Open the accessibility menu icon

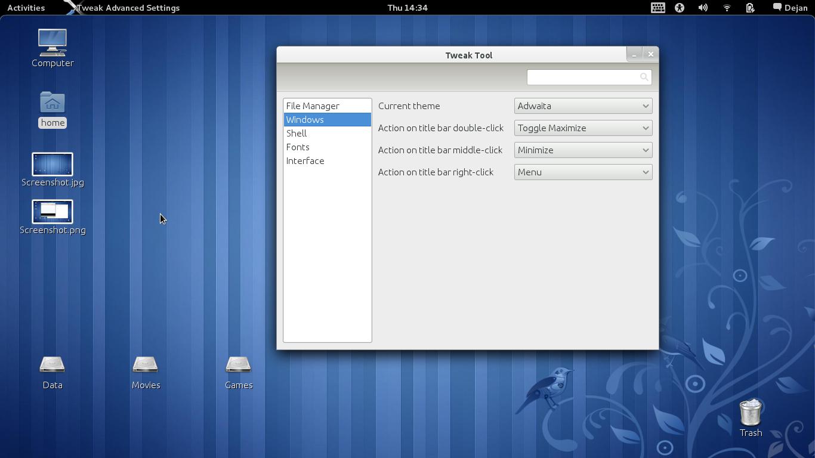click(x=680, y=8)
